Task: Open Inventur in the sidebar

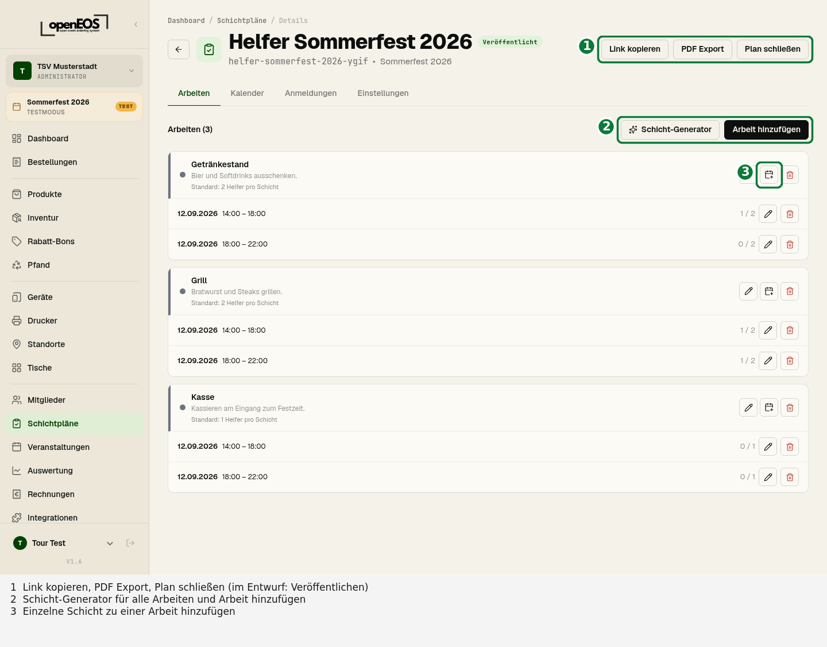Action: pos(74,218)
